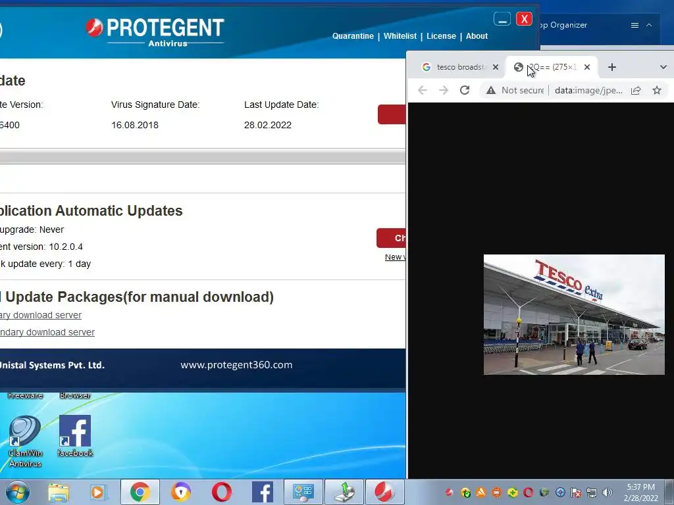Open a new Chrome tab
Image resolution: width=674 pixels, height=505 pixels.
pyautogui.click(x=612, y=67)
